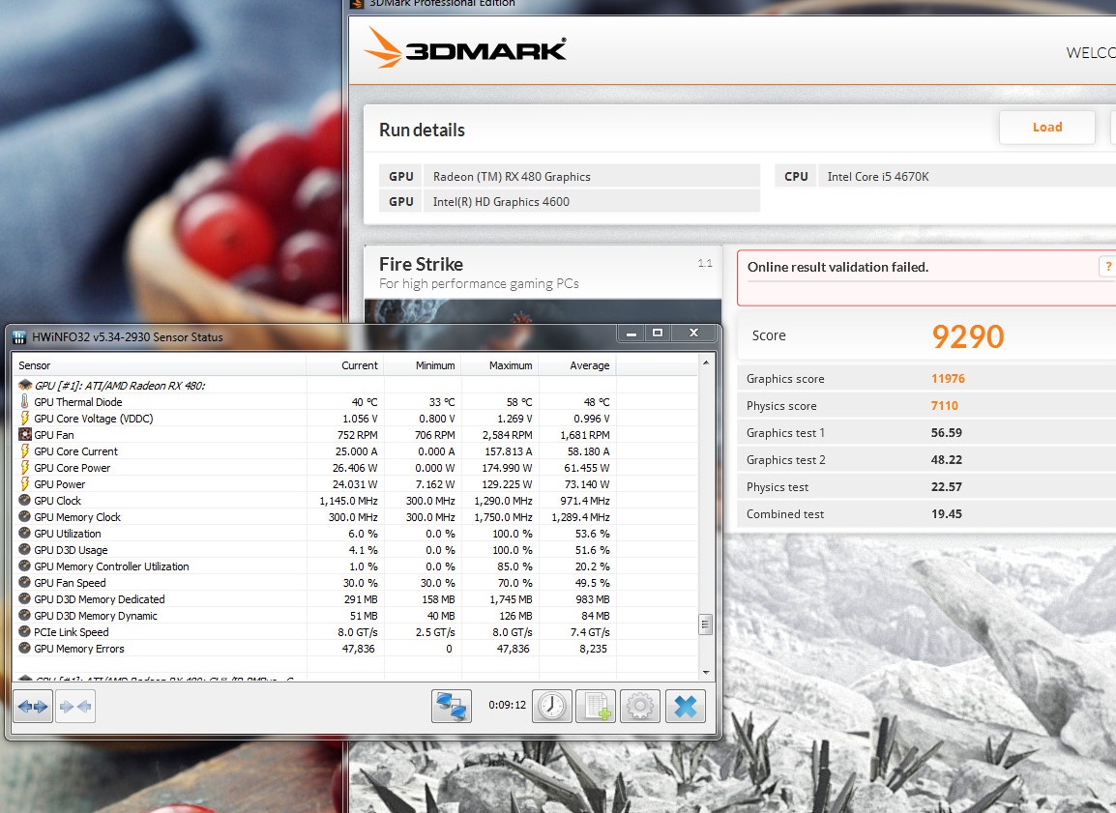Viewport: 1116px width, 813px height.
Task: Click the shrink columns arrows button in HWiNFO
Action: (x=75, y=707)
